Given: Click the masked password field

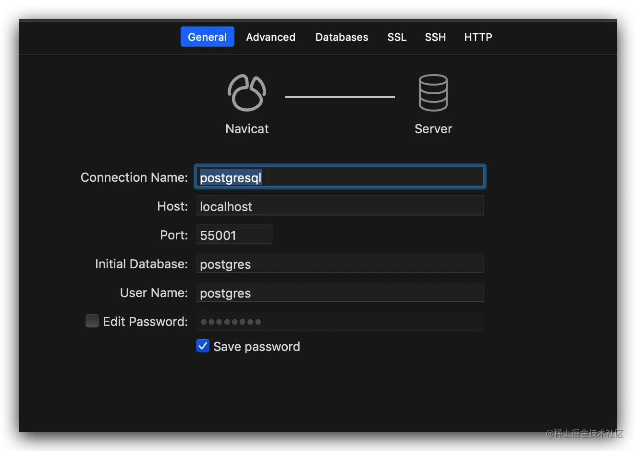Looking at the screenshot, I should point(340,321).
